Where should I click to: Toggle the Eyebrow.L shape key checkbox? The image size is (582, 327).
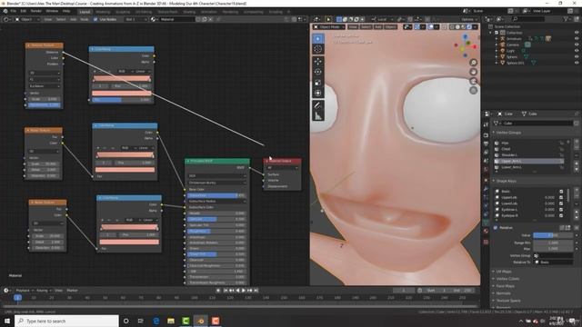coord(561,210)
